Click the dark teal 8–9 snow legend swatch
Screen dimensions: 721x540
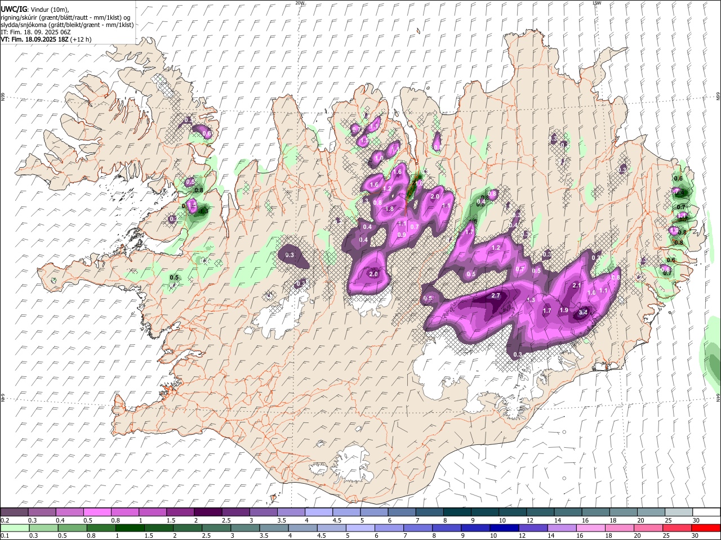point(457,512)
